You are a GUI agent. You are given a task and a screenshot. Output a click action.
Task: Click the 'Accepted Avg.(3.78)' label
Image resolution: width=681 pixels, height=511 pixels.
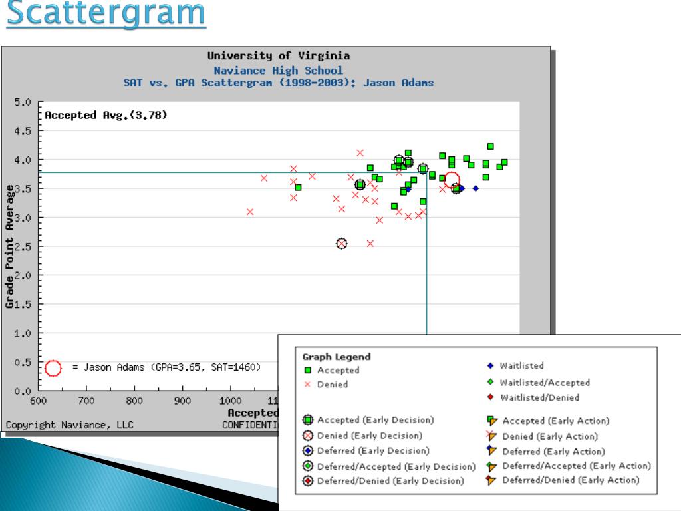click(106, 115)
